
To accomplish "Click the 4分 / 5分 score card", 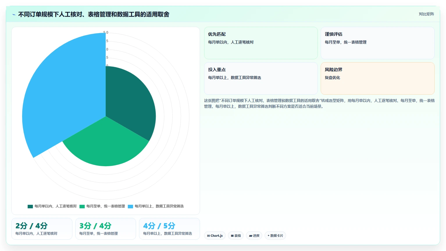I will 170,229.
